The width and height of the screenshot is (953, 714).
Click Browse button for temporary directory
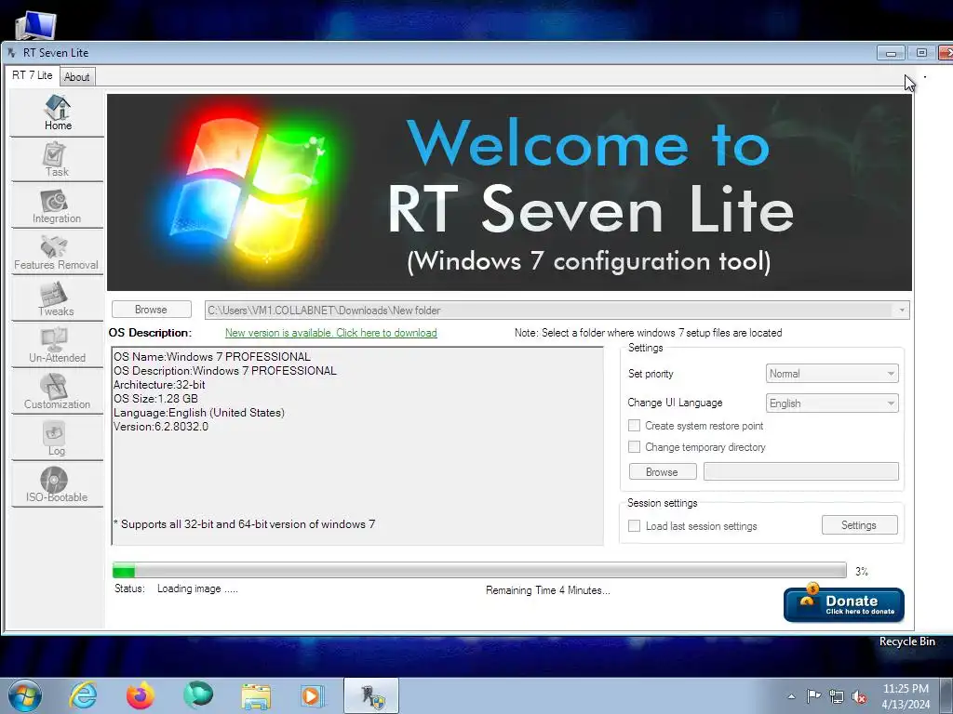pyautogui.click(x=662, y=471)
